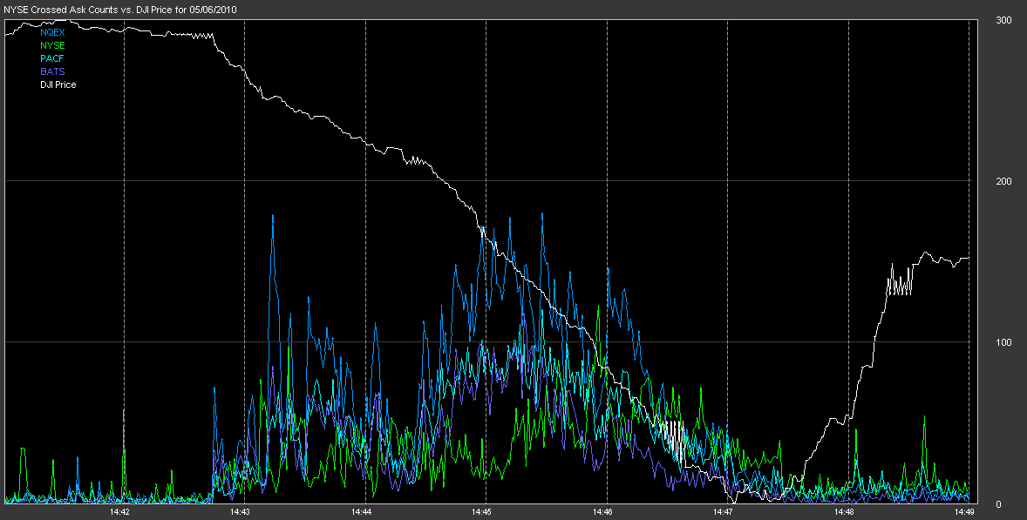Click the chart title text

coord(120,7)
